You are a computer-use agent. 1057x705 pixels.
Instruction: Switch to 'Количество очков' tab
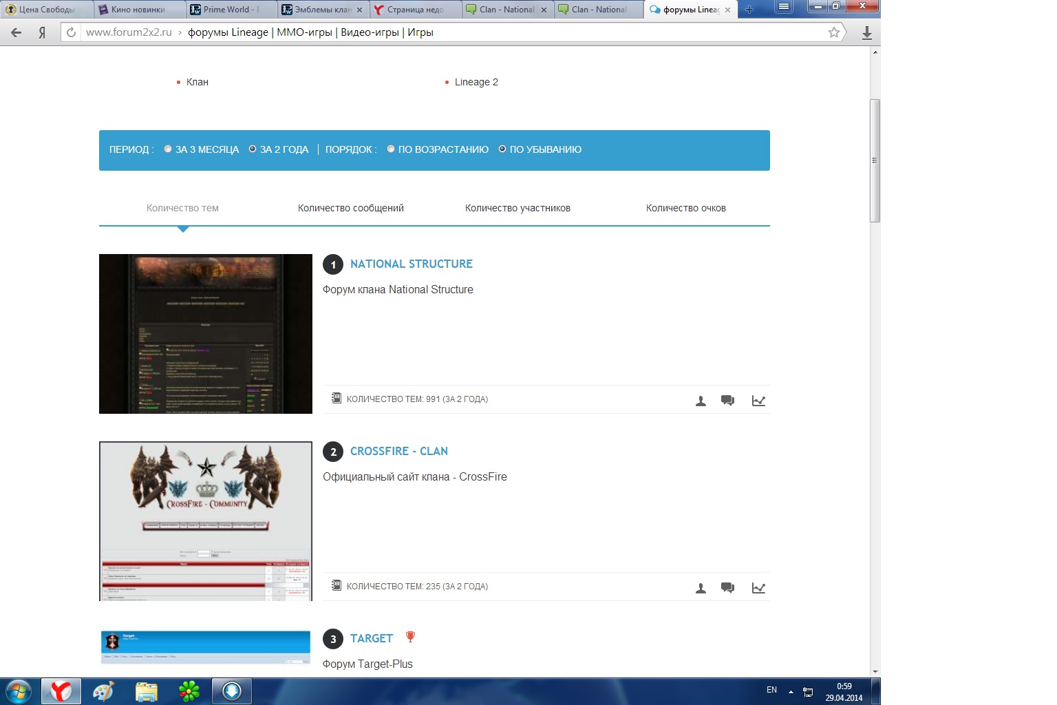(x=686, y=208)
